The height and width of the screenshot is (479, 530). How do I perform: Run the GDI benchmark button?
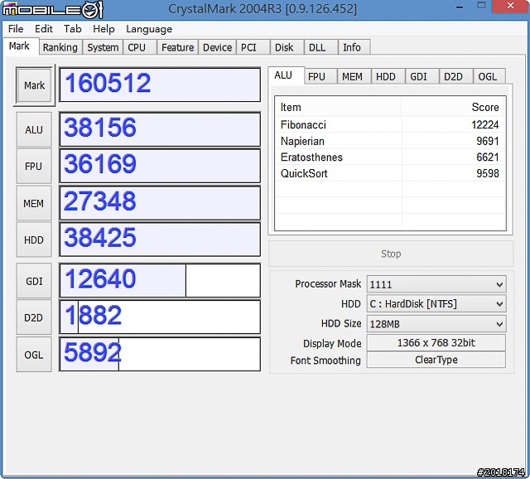coord(34,281)
